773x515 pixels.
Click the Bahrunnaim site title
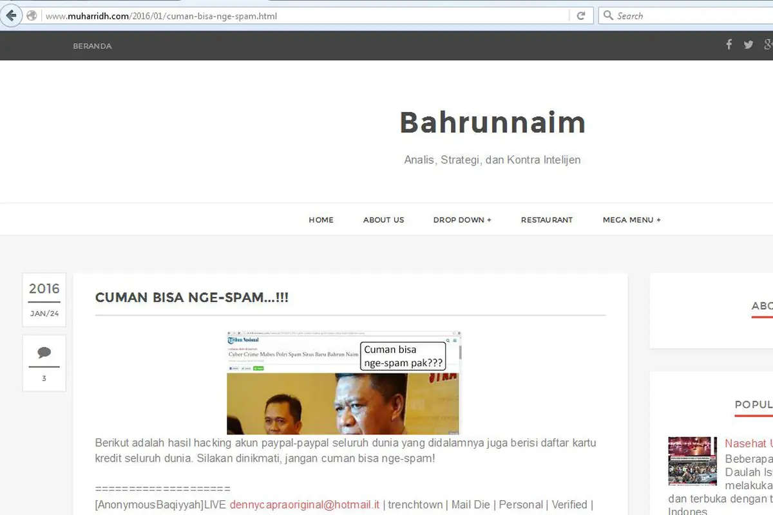[492, 122]
